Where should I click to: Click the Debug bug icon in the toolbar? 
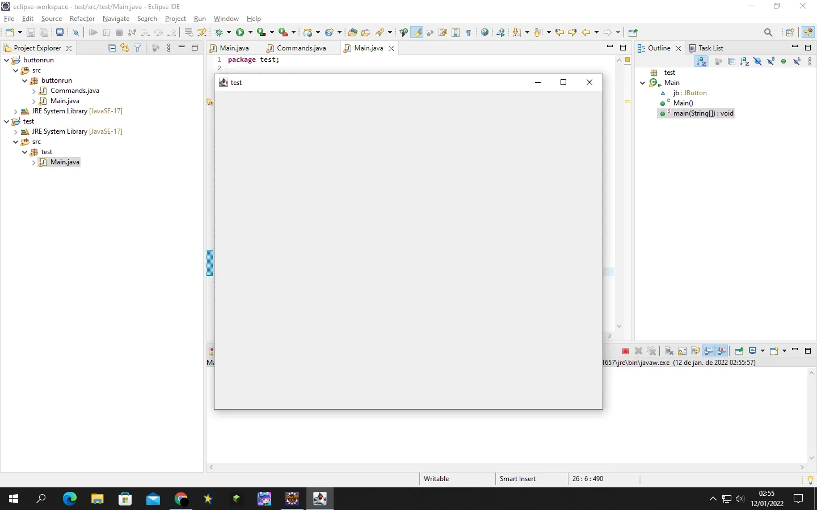[219, 32]
